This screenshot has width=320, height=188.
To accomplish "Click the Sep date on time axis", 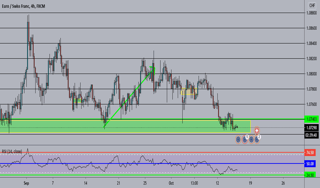I will click(x=26, y=183).
